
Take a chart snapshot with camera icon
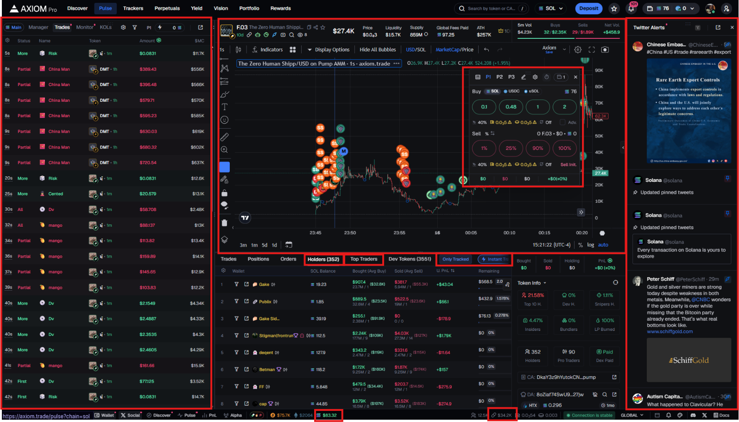[x=605, y=50]
